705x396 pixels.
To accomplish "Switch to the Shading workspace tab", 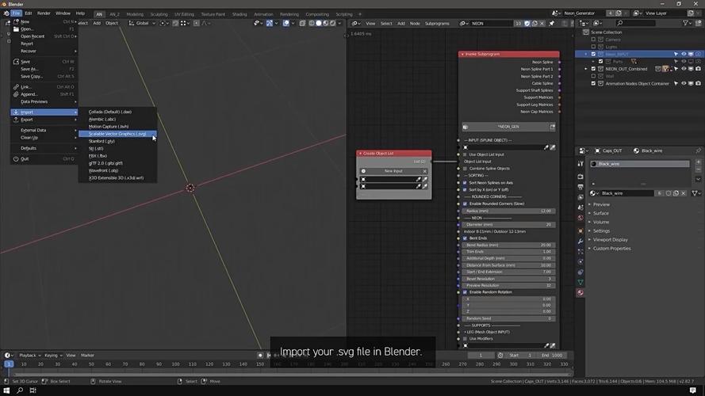I will [239, 14].
